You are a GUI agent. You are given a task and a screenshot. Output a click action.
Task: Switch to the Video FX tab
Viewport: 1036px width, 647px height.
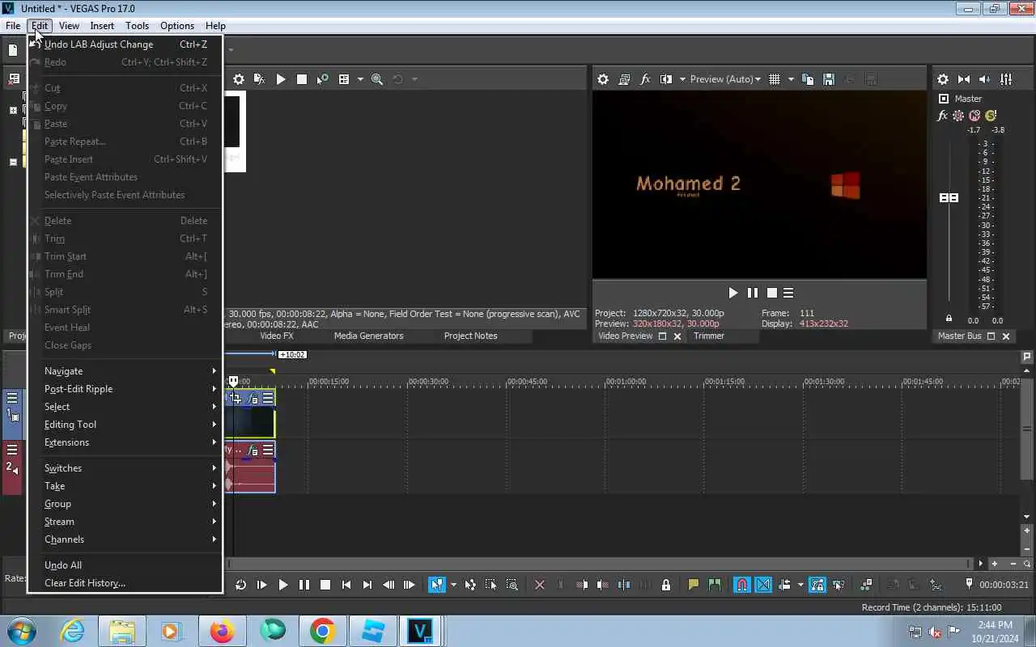click(277, 336)
